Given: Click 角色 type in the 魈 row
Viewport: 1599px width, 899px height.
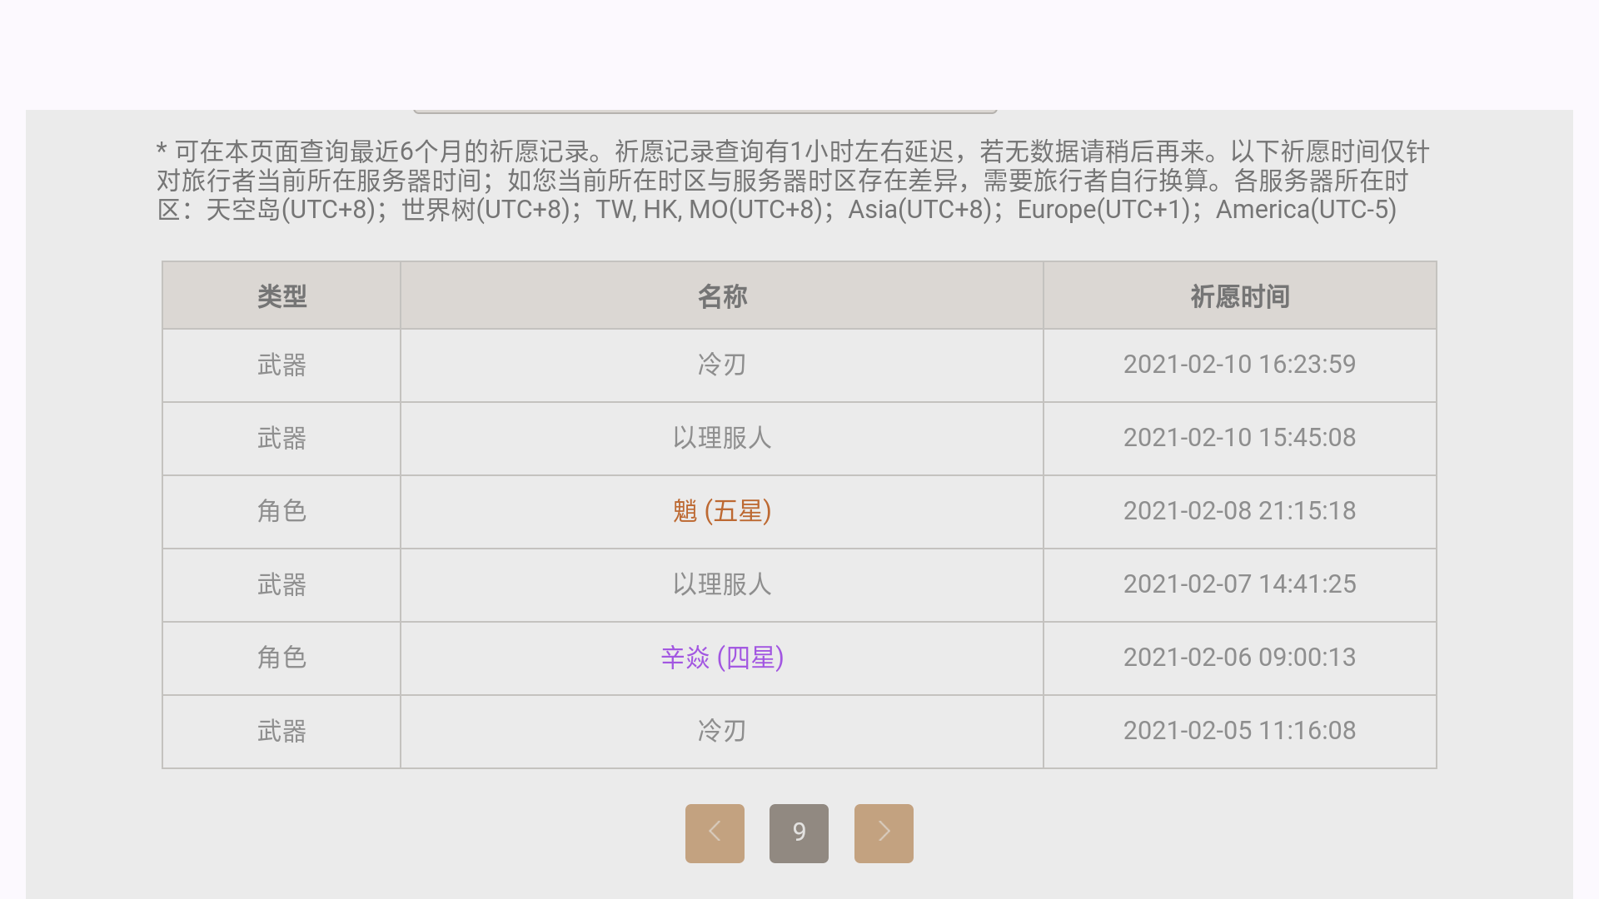Looking at the screenshot, I should pos(281,511).
